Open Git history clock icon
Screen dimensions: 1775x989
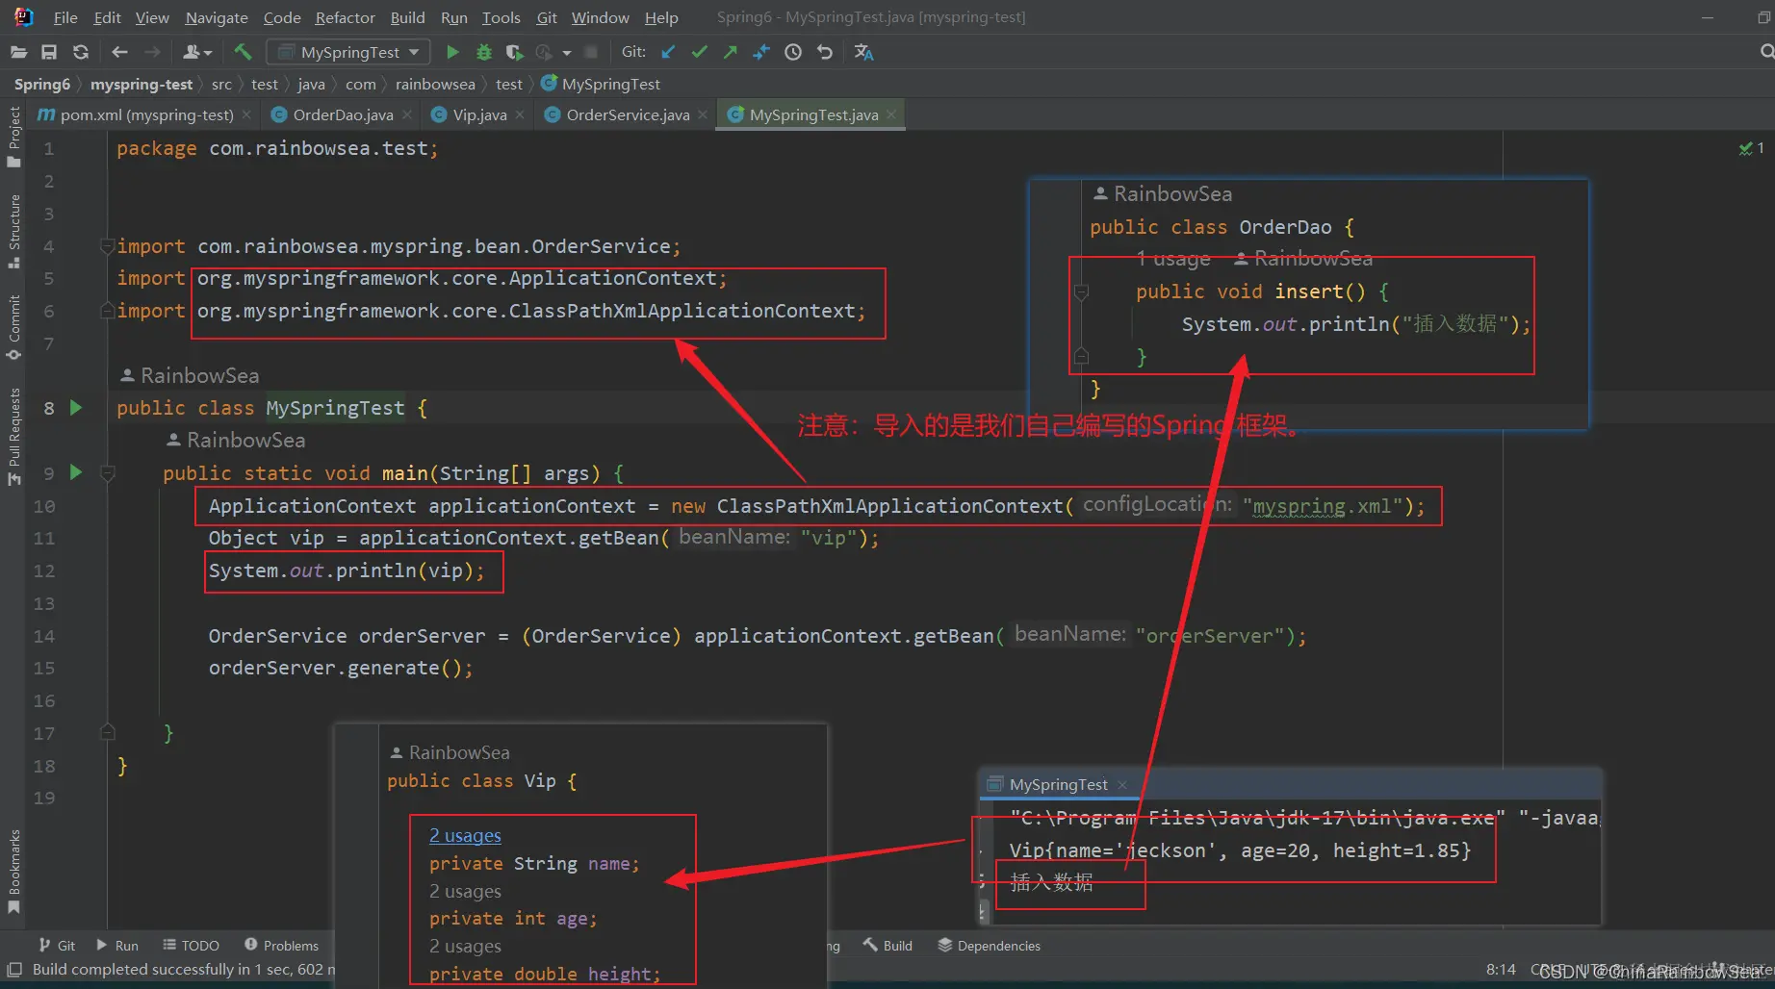tap(793, 52)
